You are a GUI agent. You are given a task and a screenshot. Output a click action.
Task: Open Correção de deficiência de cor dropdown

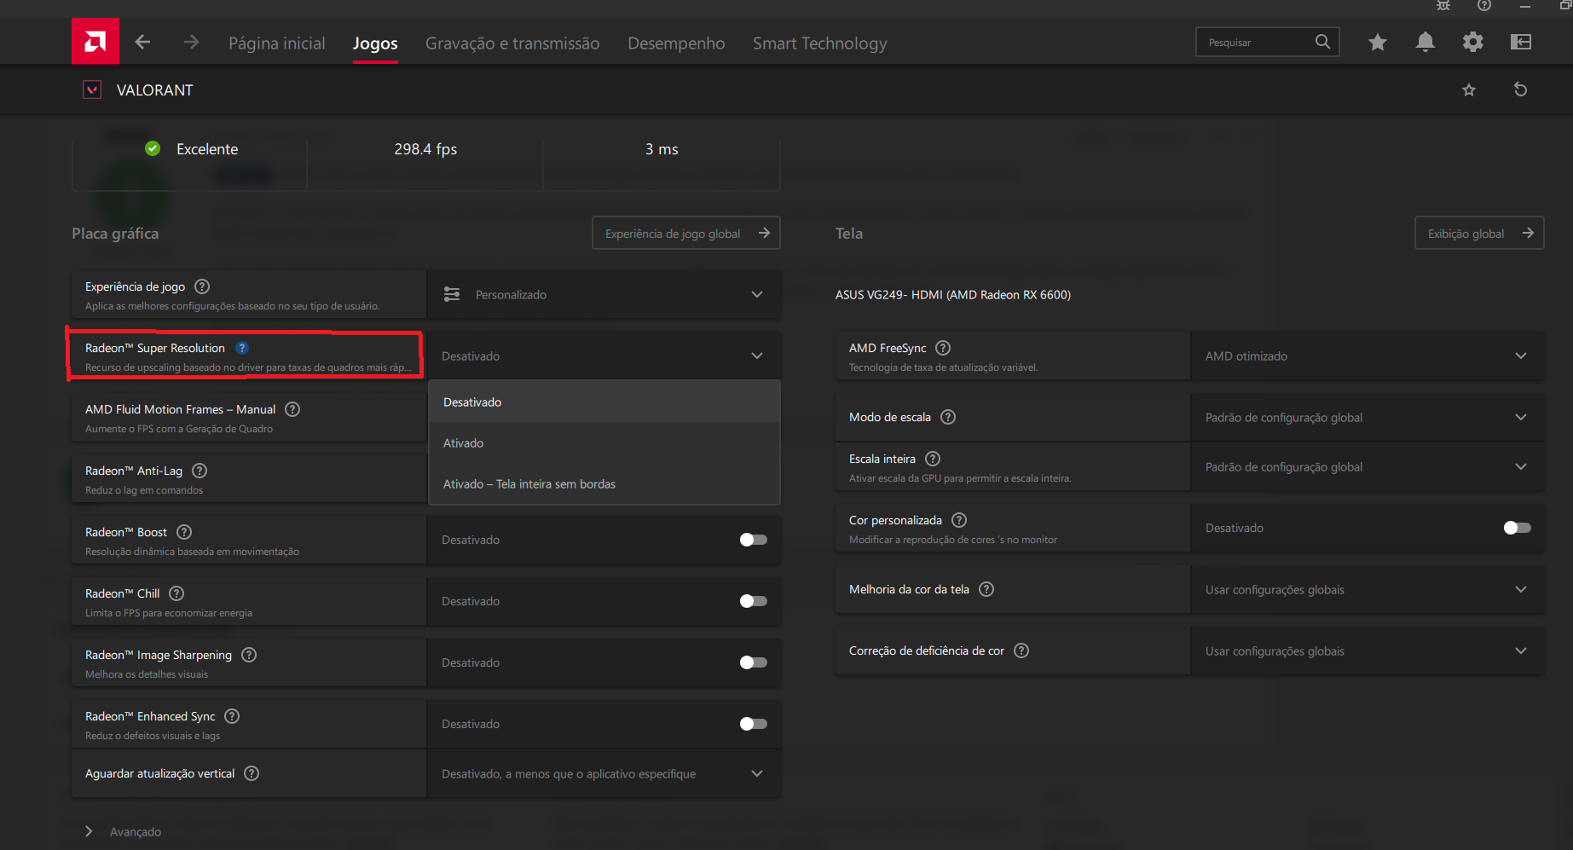[x=1368, y=651]
